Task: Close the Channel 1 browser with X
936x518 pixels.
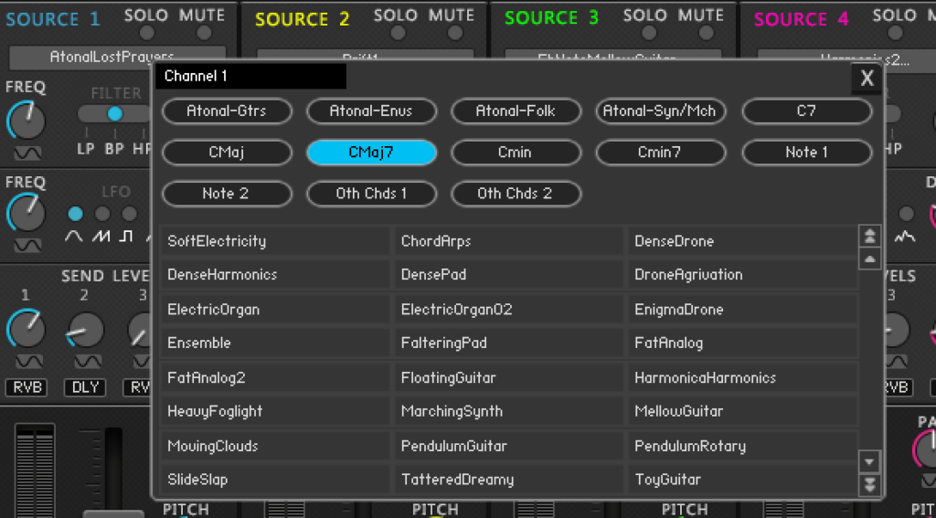Action: [867, 79]
